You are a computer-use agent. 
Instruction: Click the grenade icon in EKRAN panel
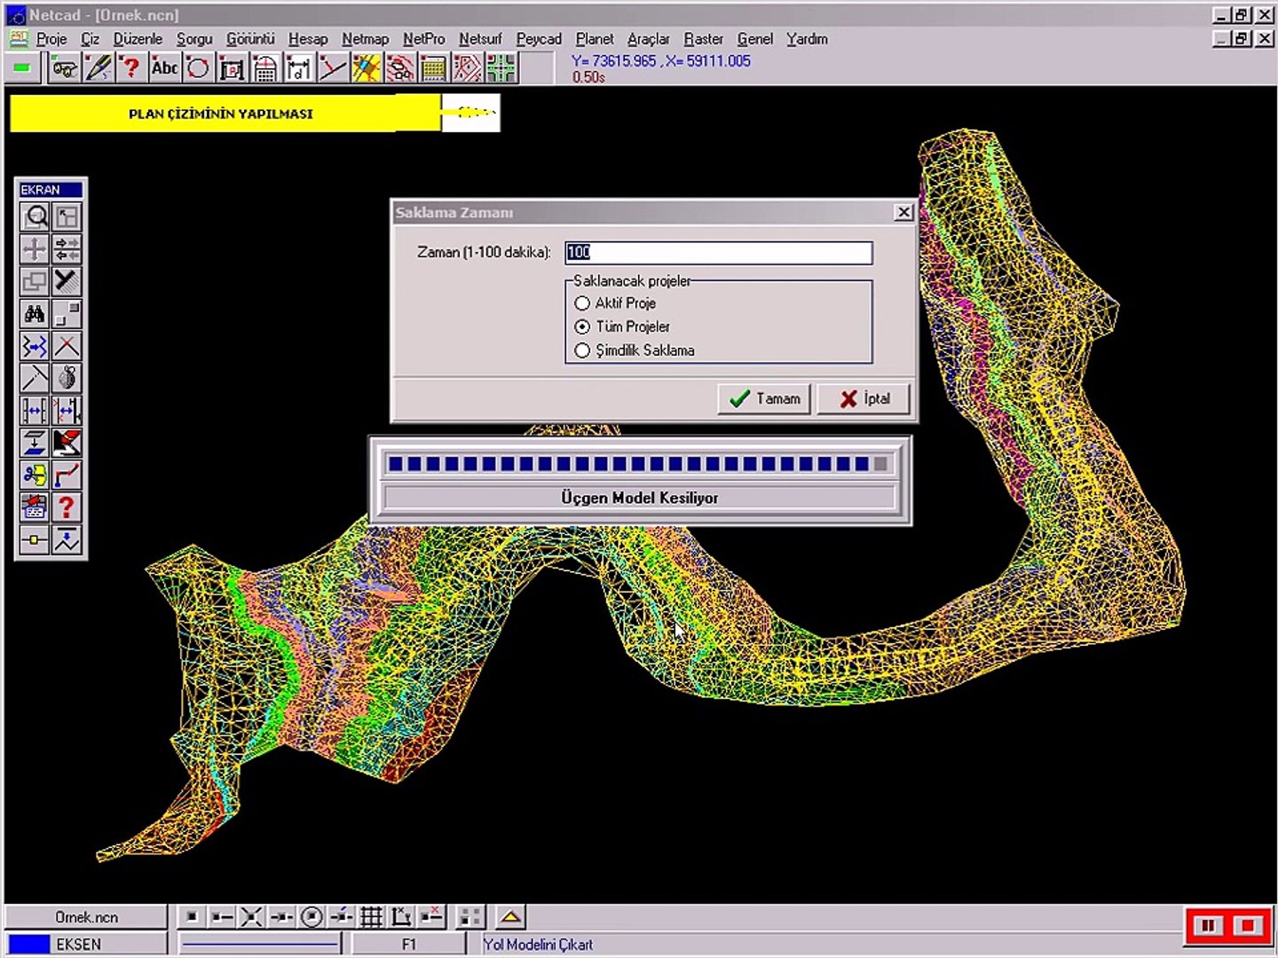coord(67,379)
